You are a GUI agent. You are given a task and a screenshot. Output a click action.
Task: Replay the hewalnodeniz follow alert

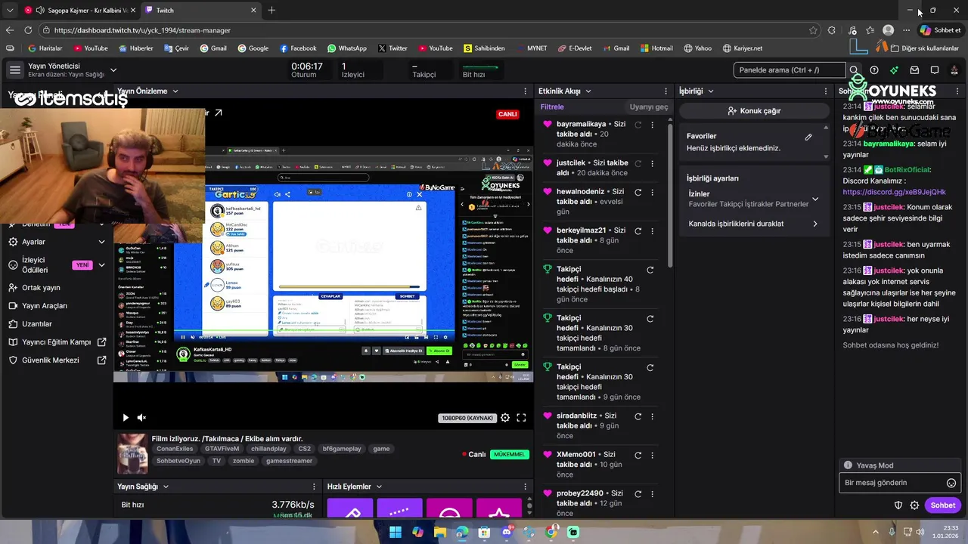coord(638,192)
